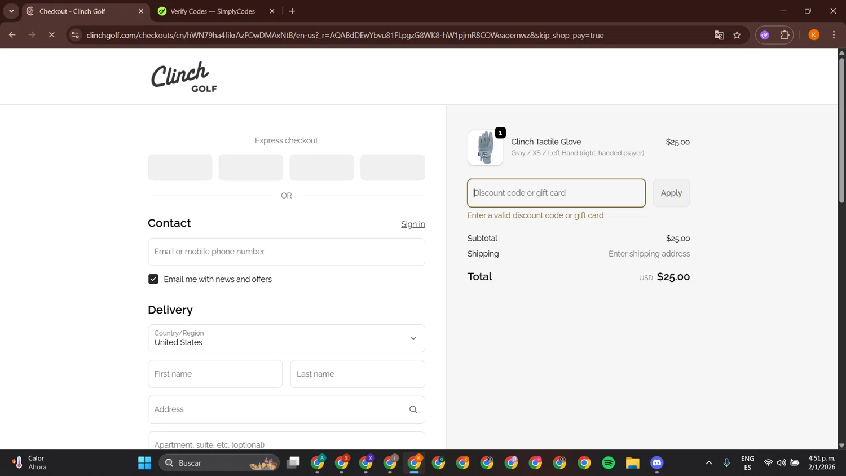Open File Explorer from the taskbar

point(633,463)
